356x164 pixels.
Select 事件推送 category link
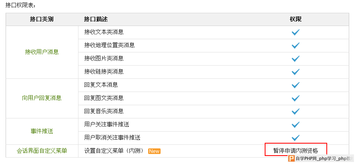(x=42, y=131)
